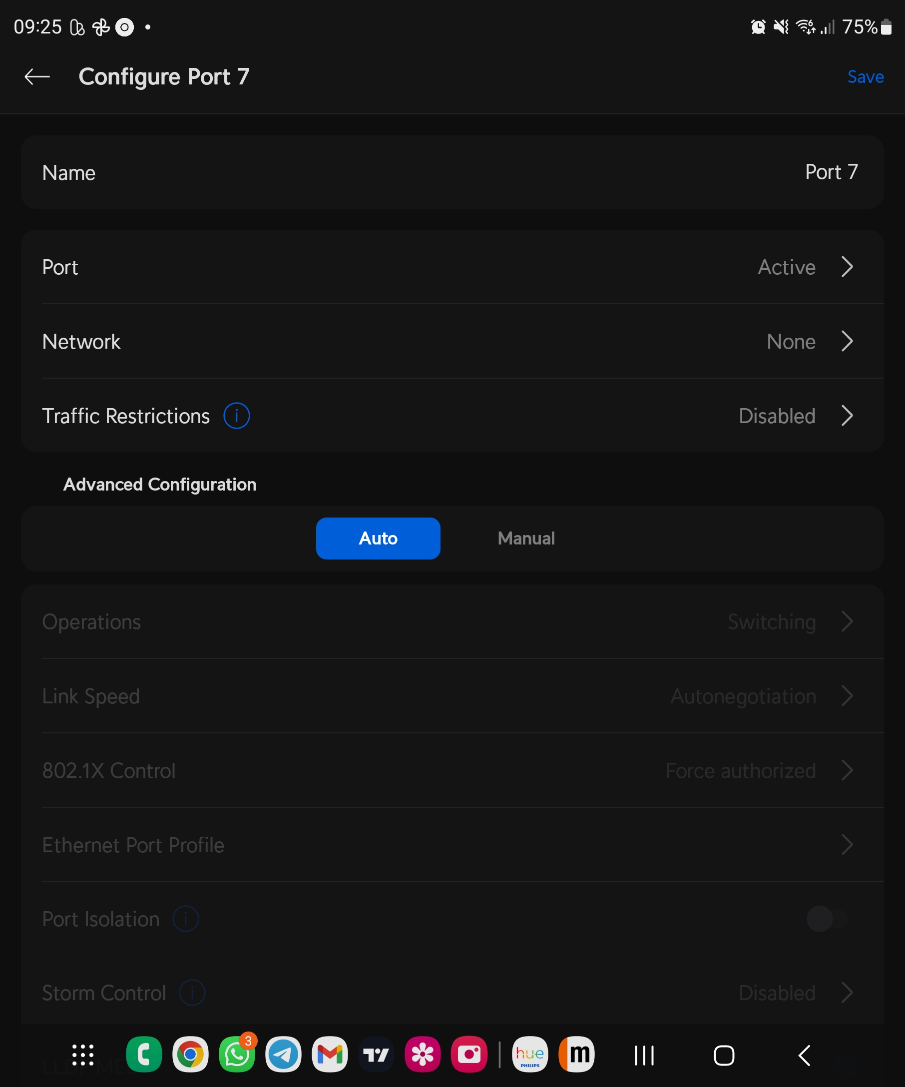Show Port Isolation info tooltip
The height and width of the screenshot is (1087, 905).
[186, 919]
